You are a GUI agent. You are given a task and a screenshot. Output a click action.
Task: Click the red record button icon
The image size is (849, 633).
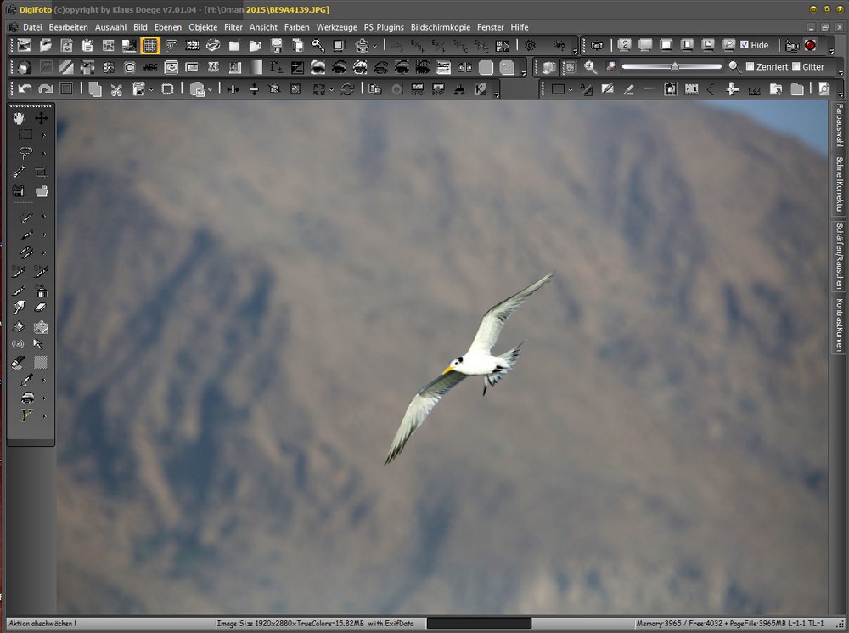tap(810, 45)
